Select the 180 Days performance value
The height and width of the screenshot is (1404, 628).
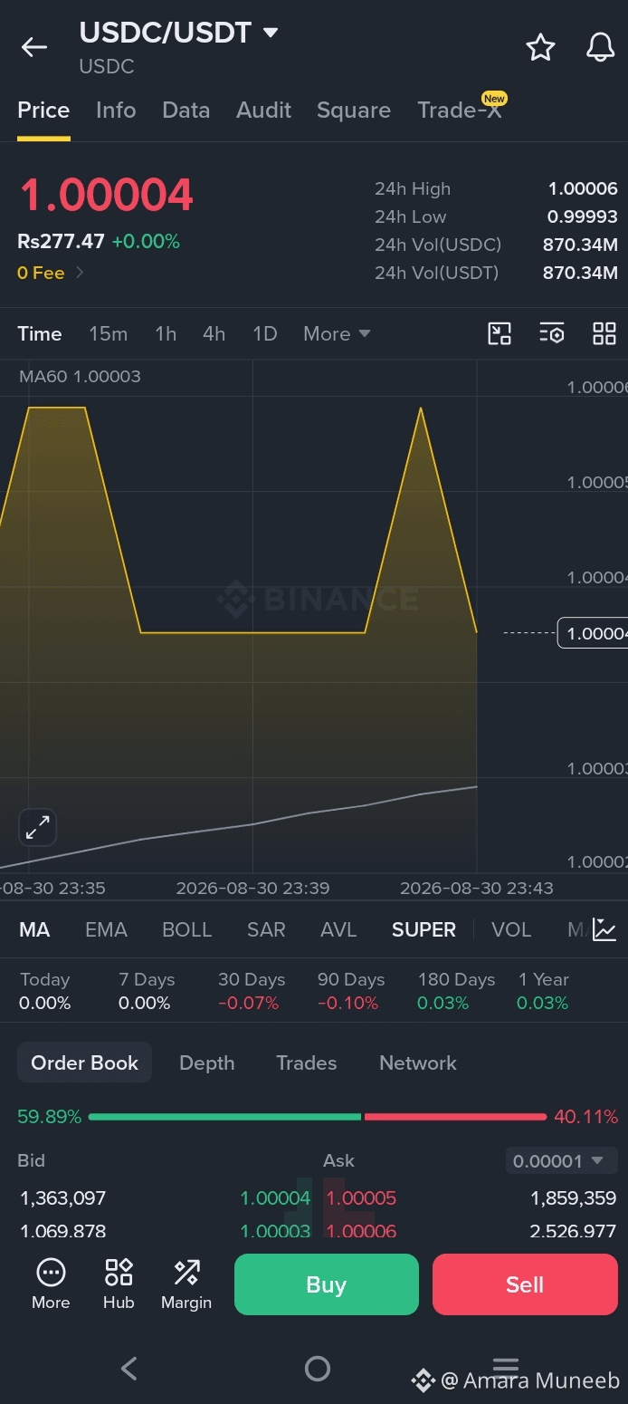[443, 1003]
